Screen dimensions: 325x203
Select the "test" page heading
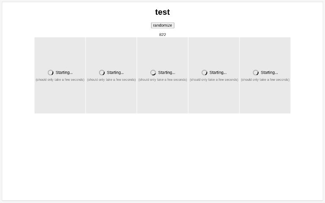point(162,12)
